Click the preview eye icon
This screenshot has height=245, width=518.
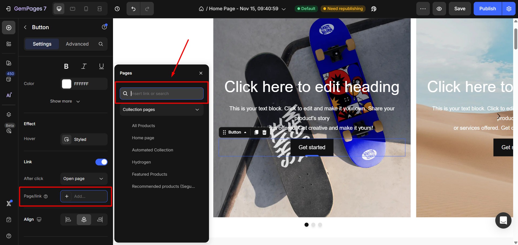tap(439, 9)
